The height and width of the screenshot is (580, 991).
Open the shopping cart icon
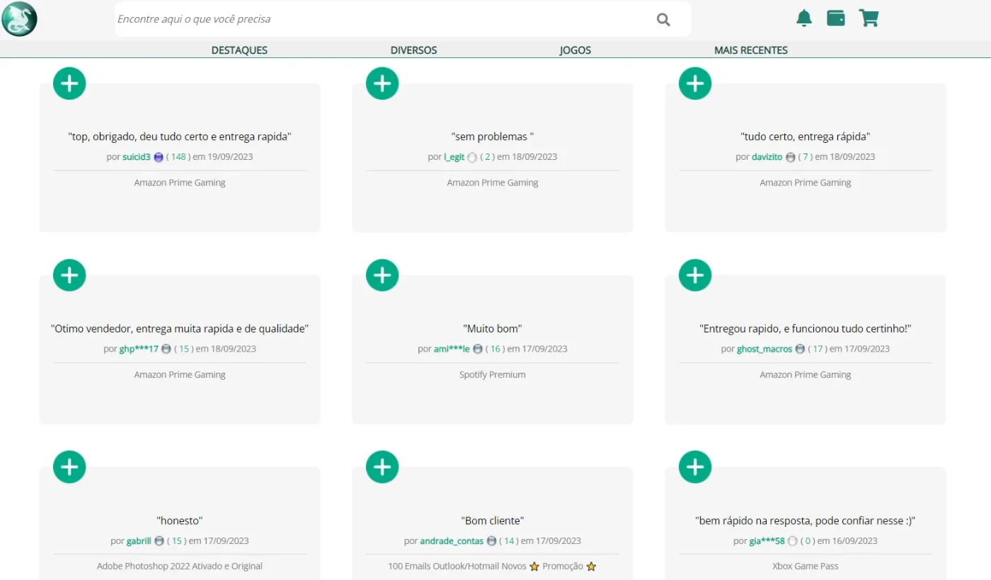click(869, 18)
